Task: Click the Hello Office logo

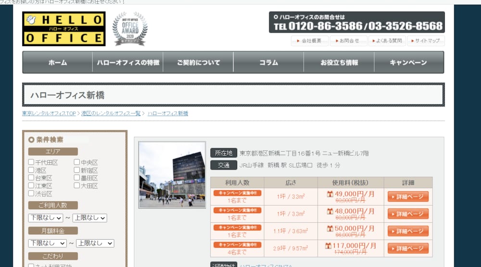Action: click(x=64, y=29)
